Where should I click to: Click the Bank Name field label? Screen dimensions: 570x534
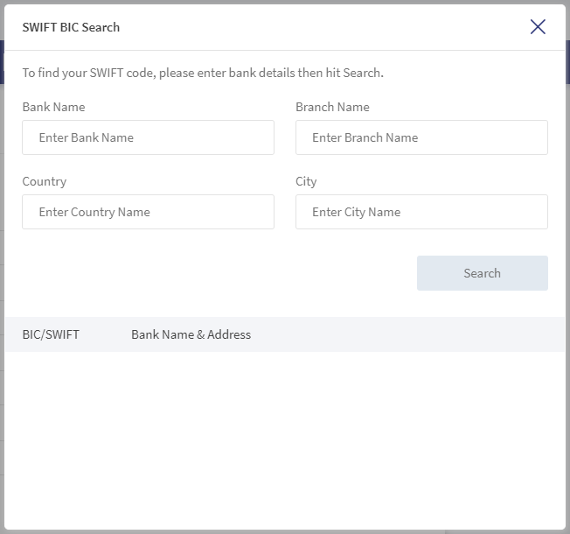(x=53, y=107)
